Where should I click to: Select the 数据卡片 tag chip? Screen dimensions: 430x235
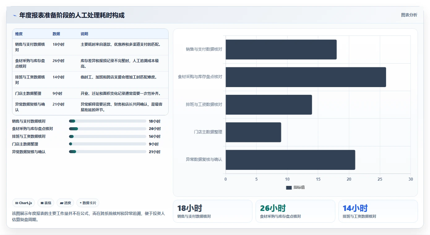[88, 203]
